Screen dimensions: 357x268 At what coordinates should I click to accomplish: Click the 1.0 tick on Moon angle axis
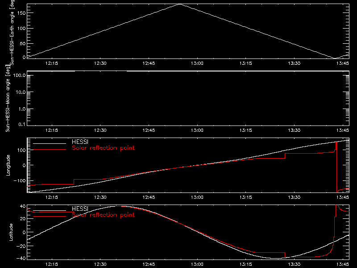pyautogui.click(x=22, y=109)
